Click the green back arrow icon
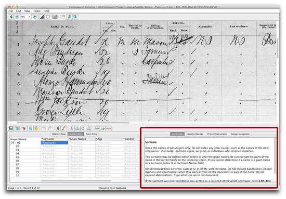Screen dimensions: 286x199 pyautogui.click(x=11, y=17)
